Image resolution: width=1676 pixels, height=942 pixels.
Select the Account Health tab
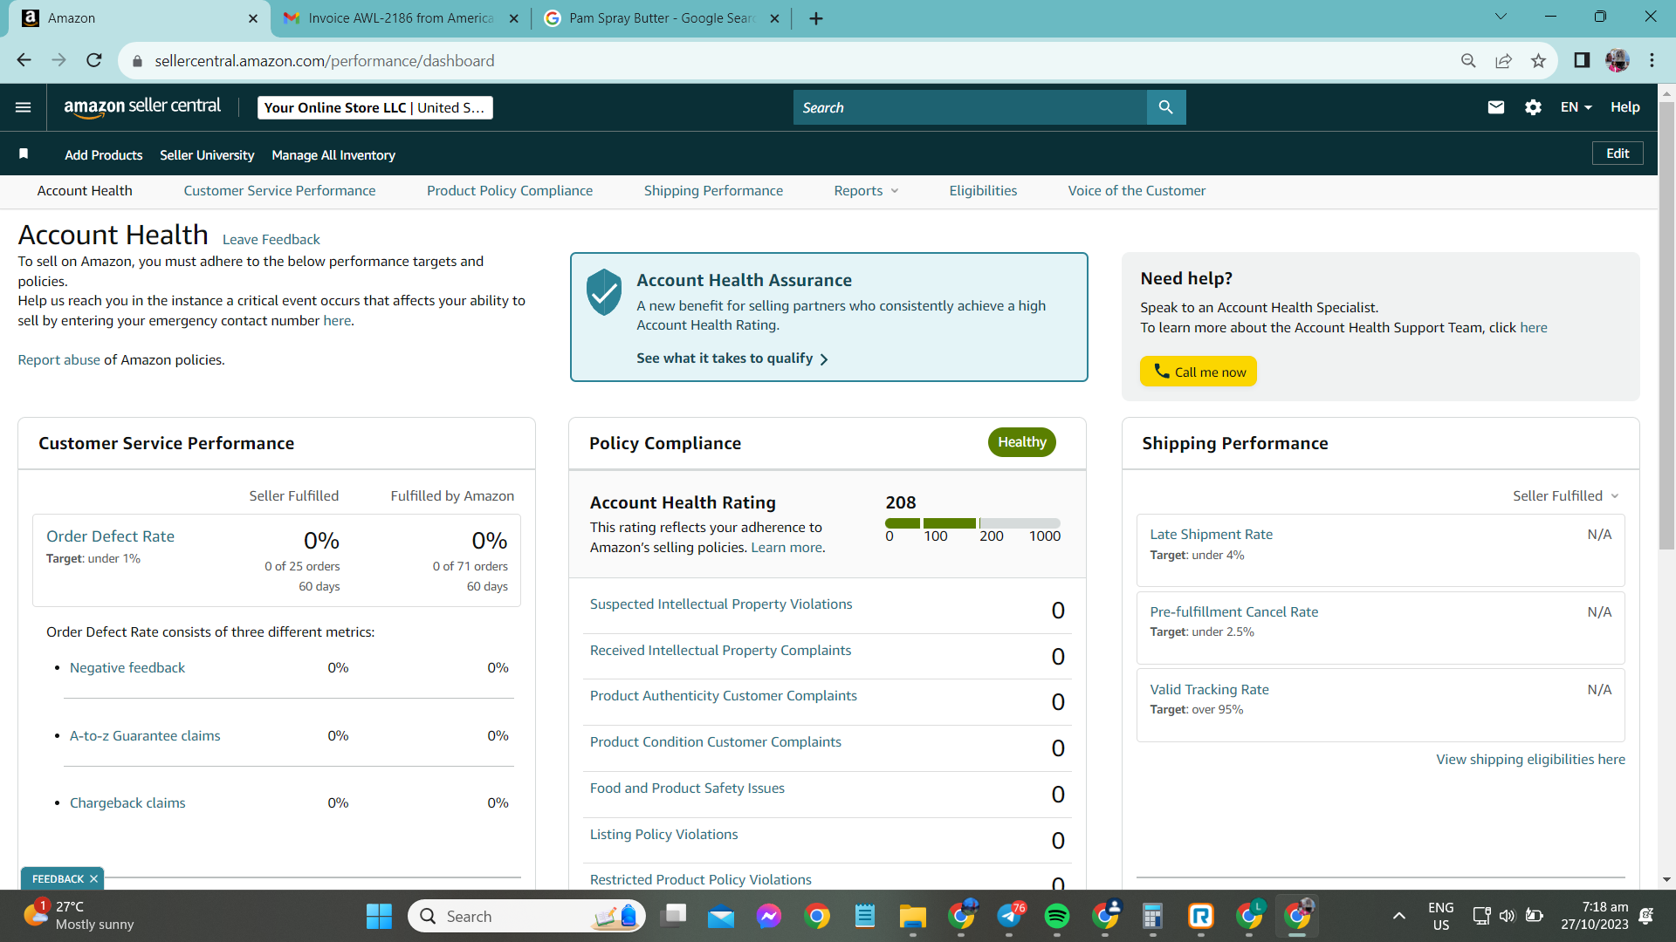(x=85, y=191)
